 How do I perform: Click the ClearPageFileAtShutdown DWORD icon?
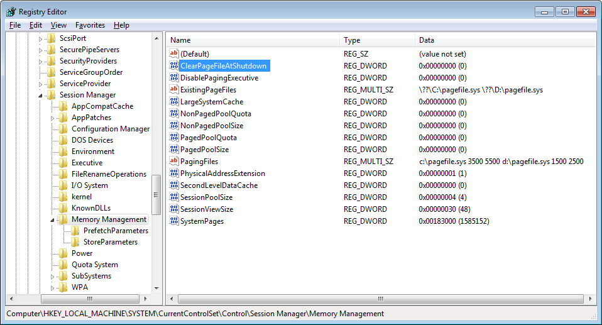coord(174,65)
